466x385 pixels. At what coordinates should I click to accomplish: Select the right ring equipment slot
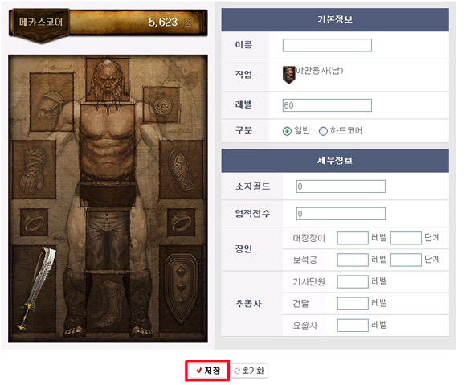coord(181,222)
